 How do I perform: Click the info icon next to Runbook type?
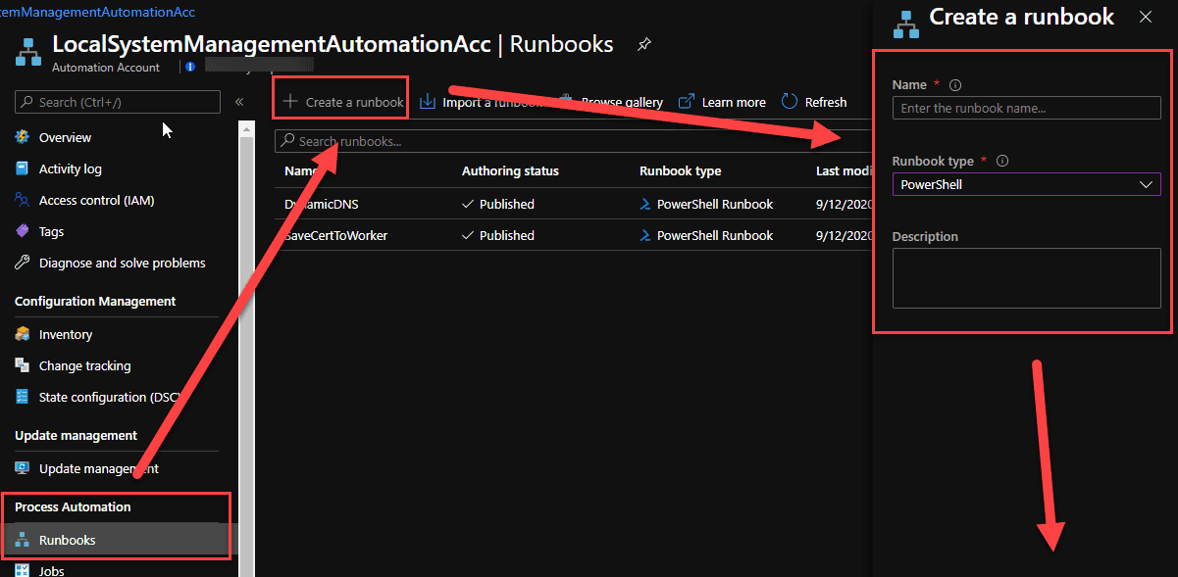(1002, 161)
